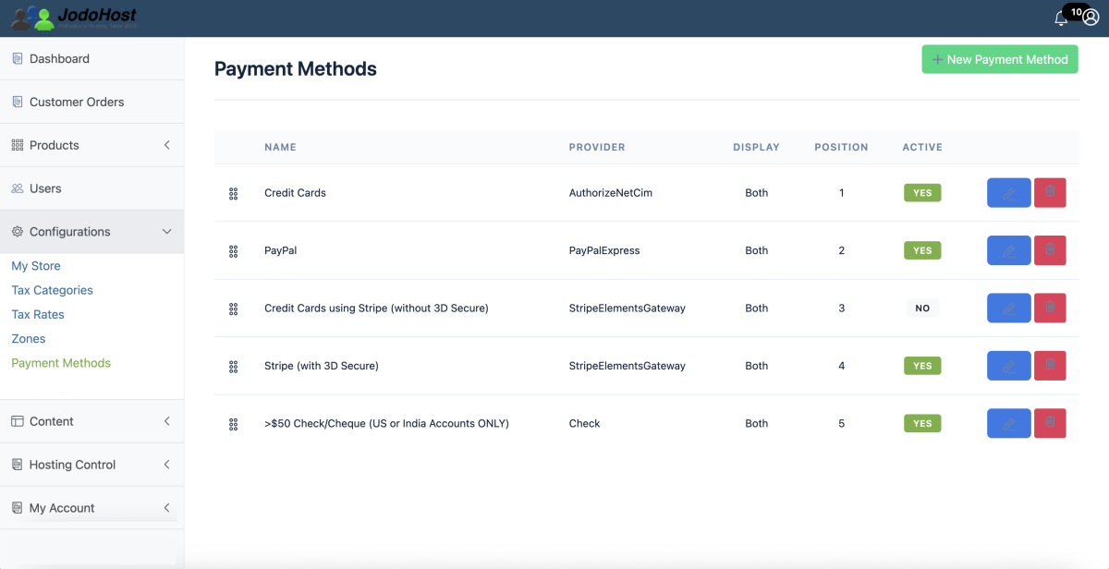Open the Users section
This screenshot has width=1109, height=569.
point(91,188)
